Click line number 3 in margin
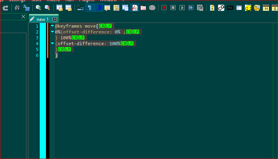 37,38
